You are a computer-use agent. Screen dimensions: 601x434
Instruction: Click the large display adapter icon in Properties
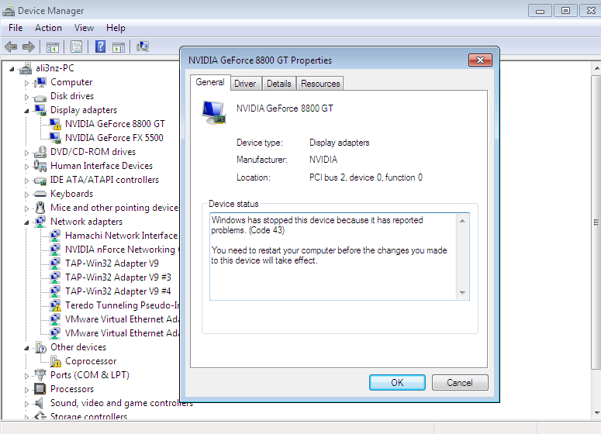click(214, 112)
